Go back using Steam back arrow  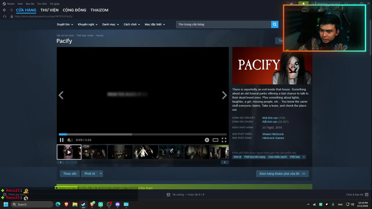pos(4,10)
